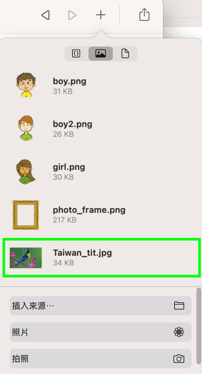The image size is (202, 374).
Task: Click the golden photo frame thumbnail
Action: click(25, 215)
